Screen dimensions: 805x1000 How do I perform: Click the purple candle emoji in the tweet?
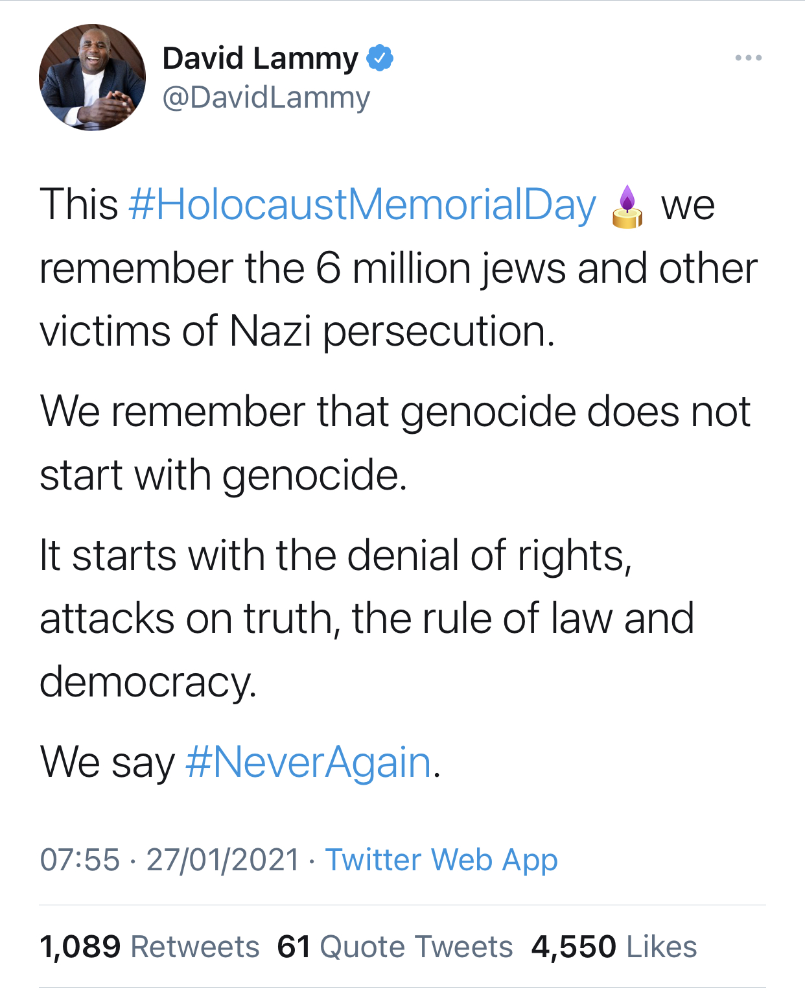627,207
